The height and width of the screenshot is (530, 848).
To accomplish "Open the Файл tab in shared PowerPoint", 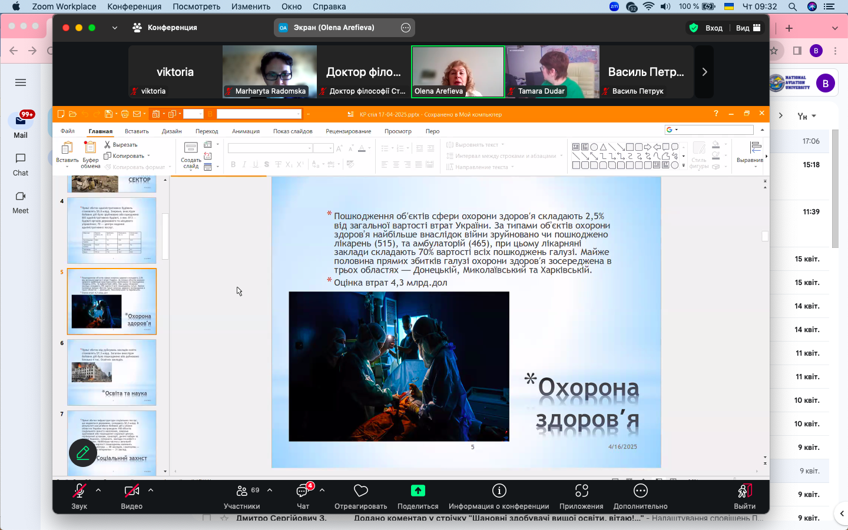I will (x=68, y=131).
